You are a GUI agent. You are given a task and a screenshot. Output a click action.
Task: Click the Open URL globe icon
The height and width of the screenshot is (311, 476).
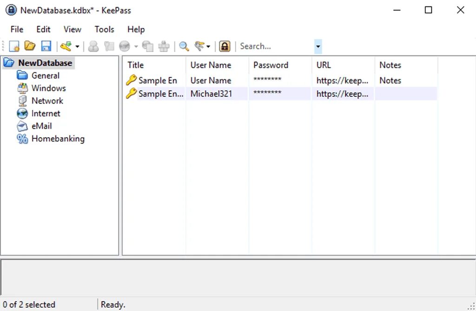(x=125, y=46)
